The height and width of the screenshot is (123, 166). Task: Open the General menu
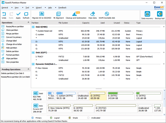pos(5,8)
